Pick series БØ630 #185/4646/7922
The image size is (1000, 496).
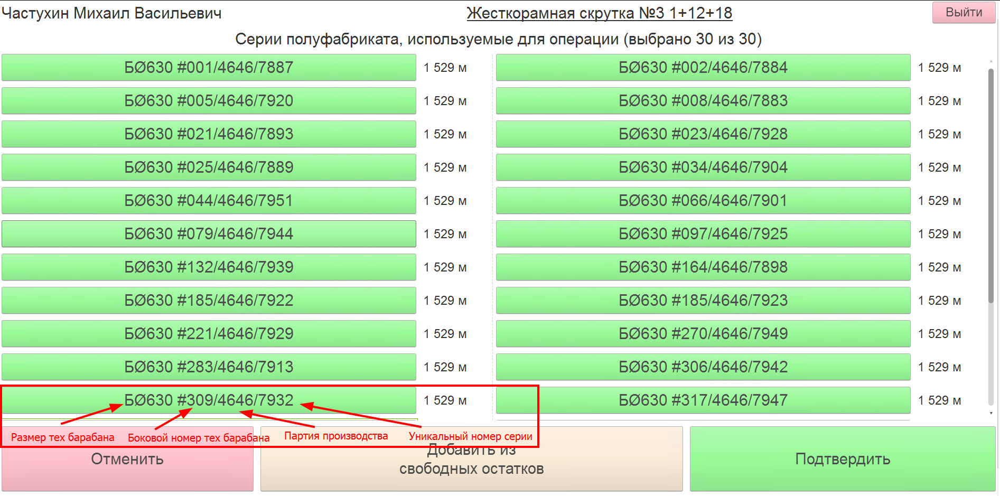[209, 300]
